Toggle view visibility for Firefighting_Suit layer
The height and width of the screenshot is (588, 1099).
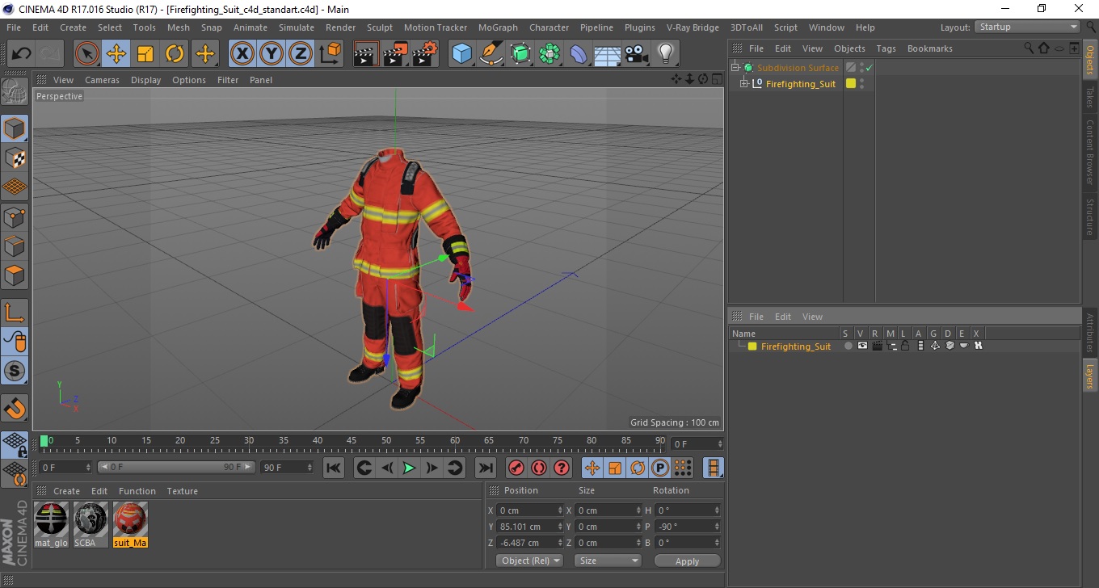coord(862,346)
